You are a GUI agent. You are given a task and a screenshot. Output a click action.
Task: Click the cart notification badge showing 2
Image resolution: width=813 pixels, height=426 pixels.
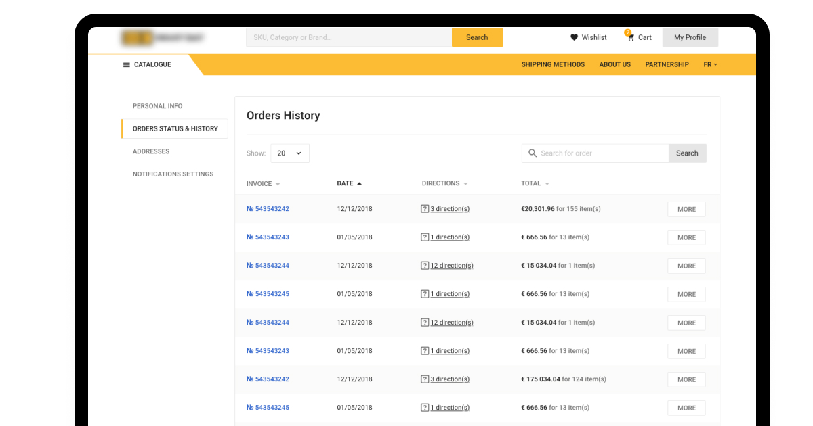628,32
